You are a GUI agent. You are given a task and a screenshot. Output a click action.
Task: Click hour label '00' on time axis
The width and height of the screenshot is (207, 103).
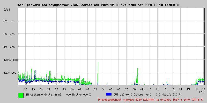[x=72, y=89]
